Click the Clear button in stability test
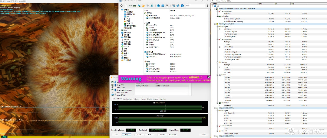Viewport: 327px width, 138px height. point(139,134)
